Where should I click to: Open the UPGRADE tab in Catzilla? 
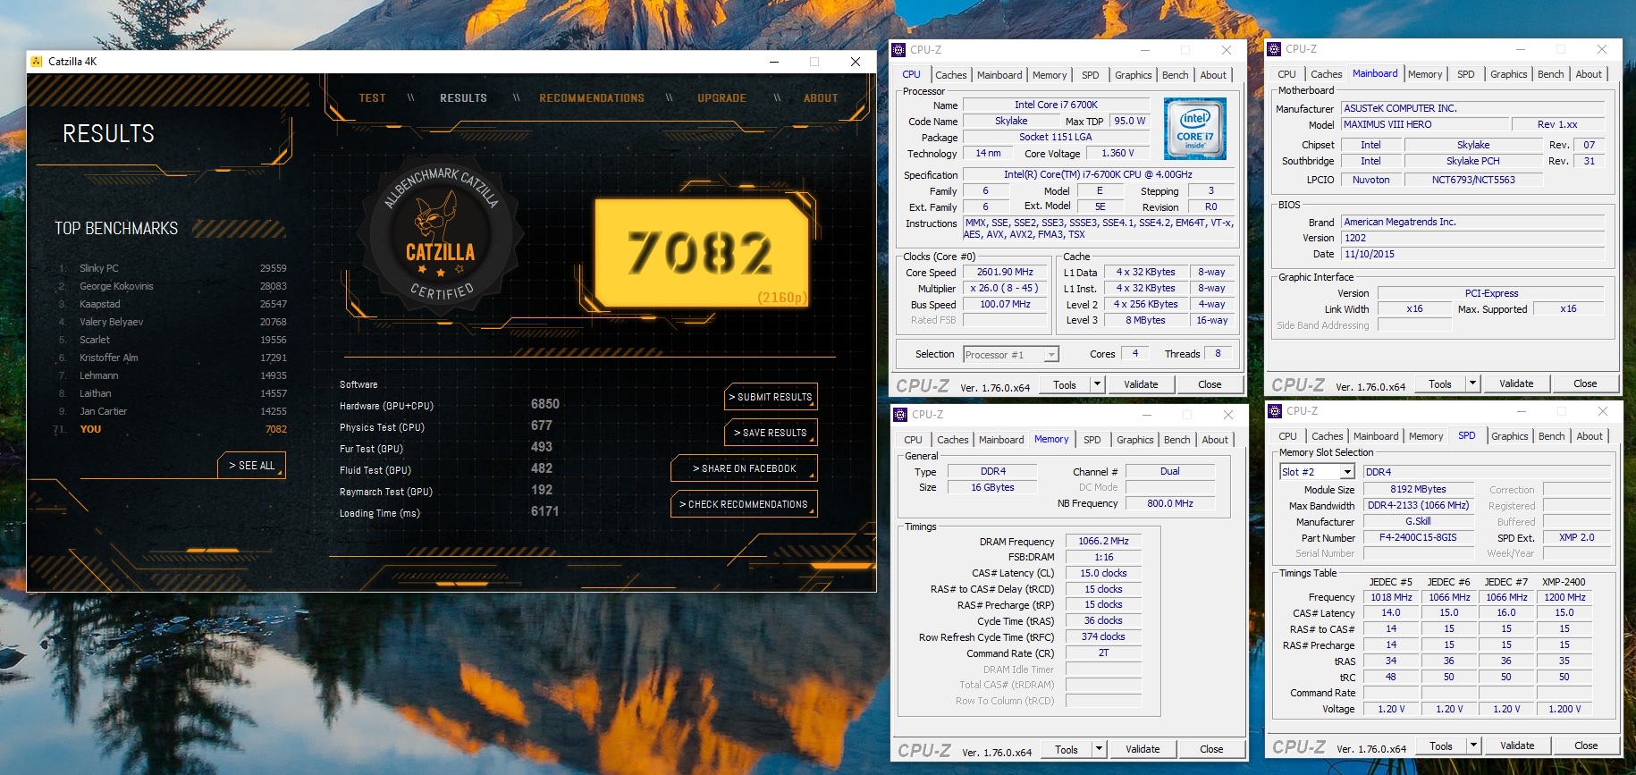721,98
